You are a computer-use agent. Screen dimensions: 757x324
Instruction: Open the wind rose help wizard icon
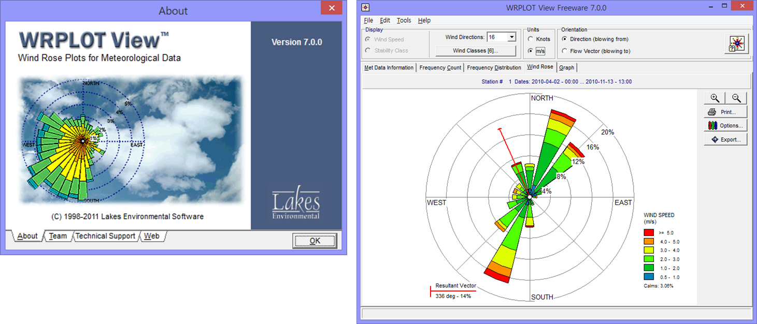(736, 44)
